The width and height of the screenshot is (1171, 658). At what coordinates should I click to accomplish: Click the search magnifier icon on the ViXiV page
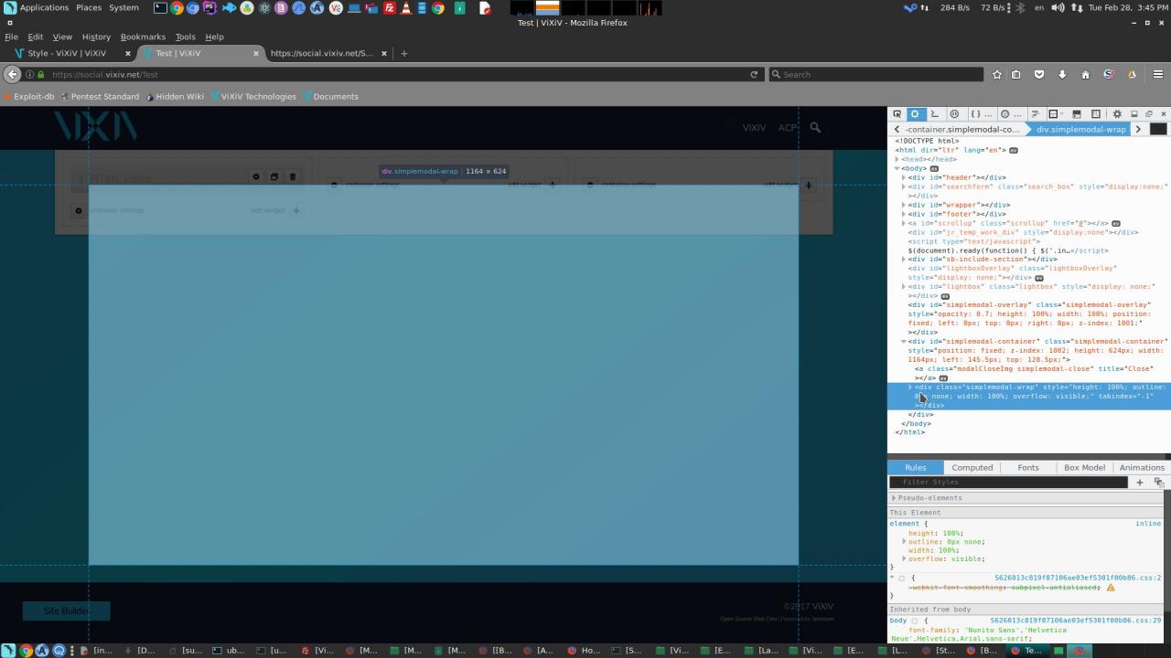(x=815, y=128)
